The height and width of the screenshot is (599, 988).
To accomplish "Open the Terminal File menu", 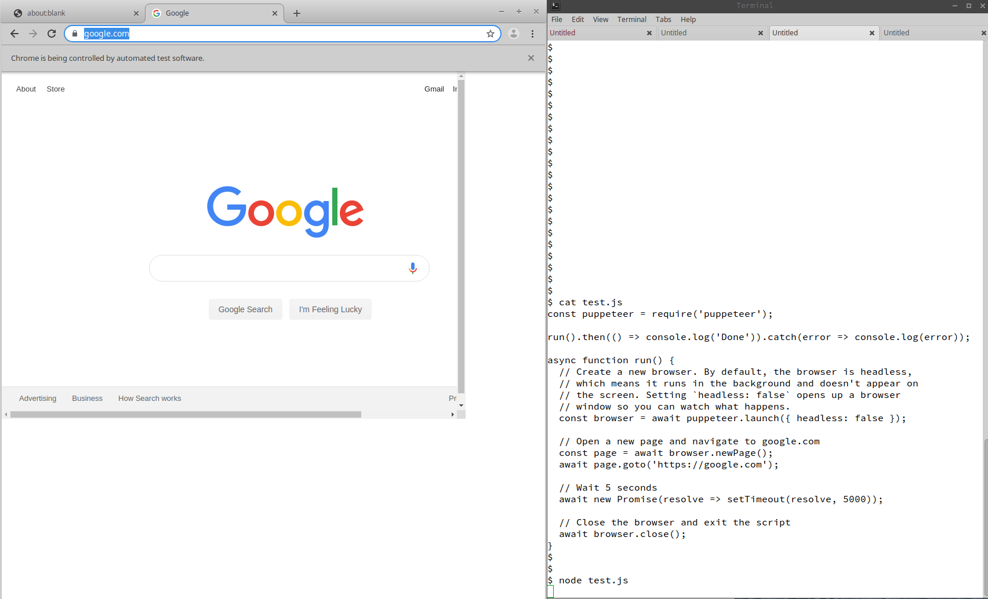I will (557, 19).
